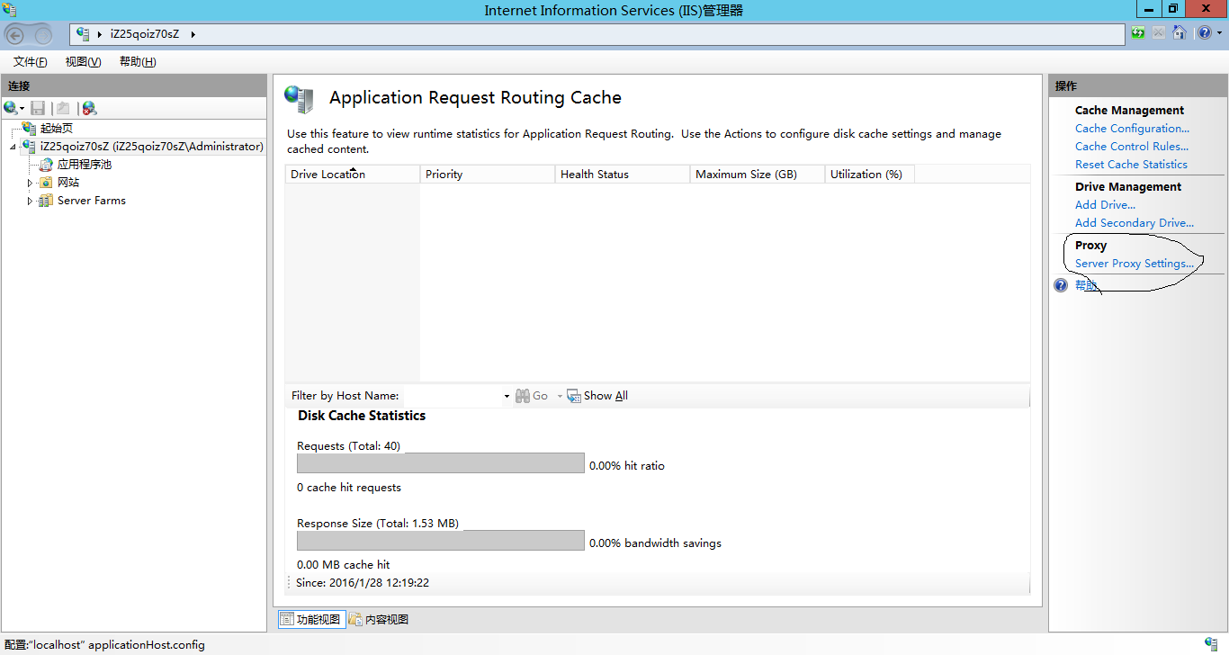
Task: Select the 应用程序池 application pools node
Action: coord(84,165)
